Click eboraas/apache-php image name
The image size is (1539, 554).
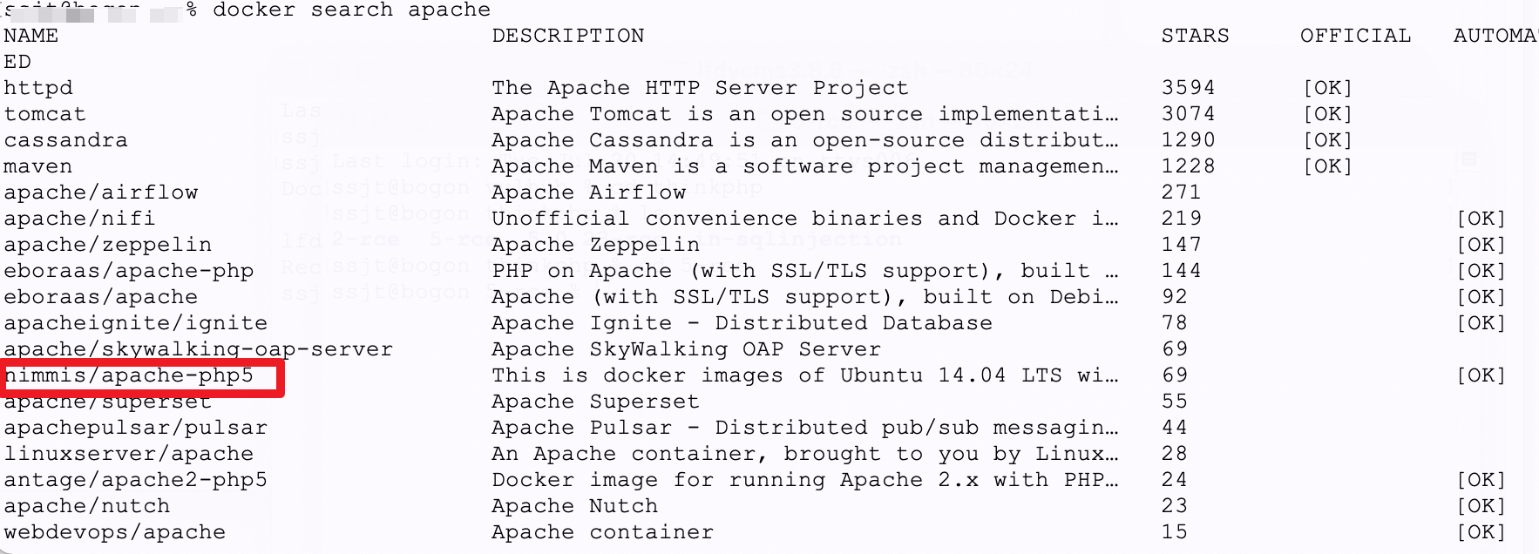point(129,271)
